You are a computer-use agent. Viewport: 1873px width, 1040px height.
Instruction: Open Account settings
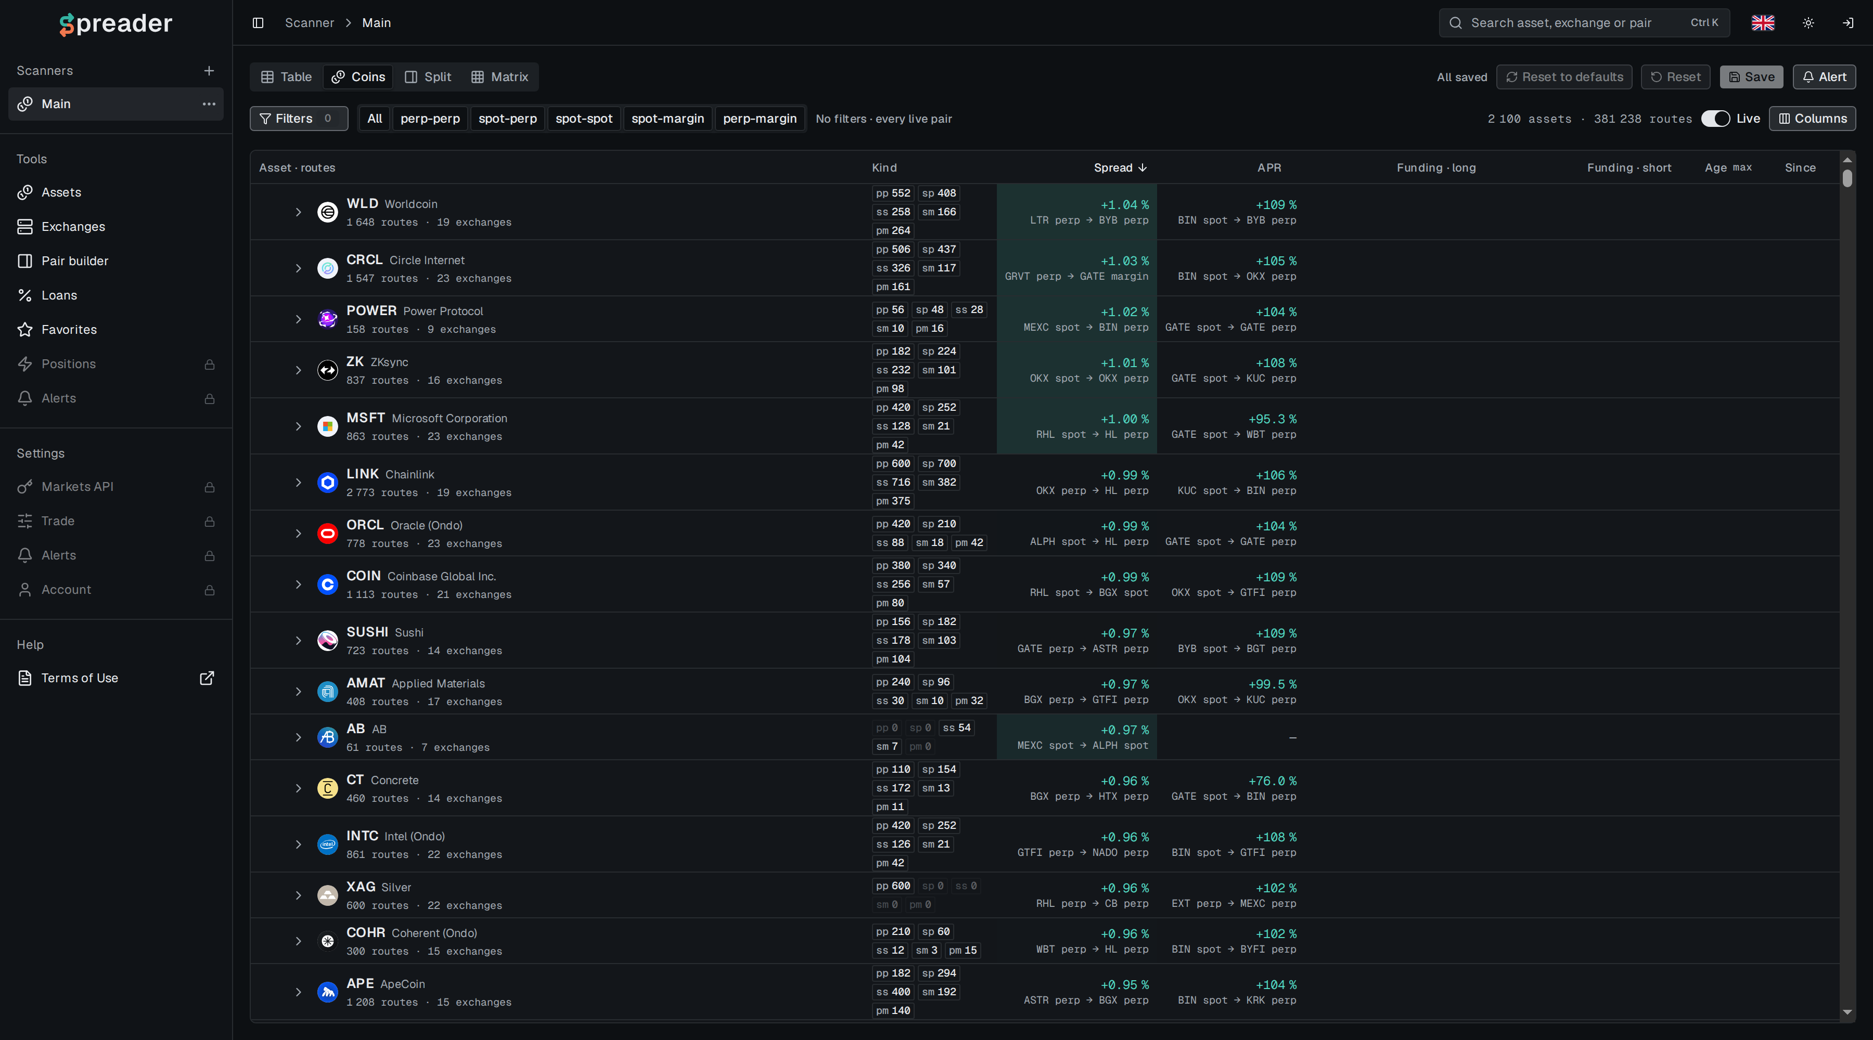click(x=117, y=589)
